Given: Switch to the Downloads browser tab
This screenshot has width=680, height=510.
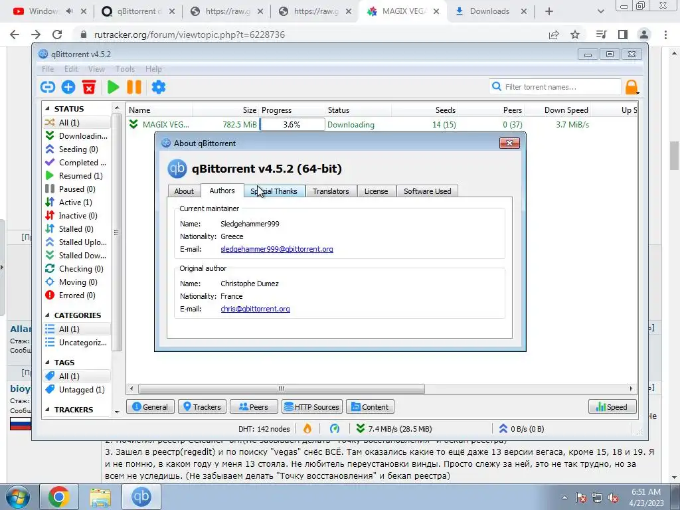Looking at the screenshot, I should 489,12.
